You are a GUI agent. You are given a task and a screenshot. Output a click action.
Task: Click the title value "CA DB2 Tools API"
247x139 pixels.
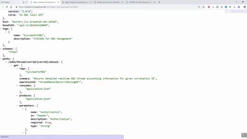pos(31,15)
